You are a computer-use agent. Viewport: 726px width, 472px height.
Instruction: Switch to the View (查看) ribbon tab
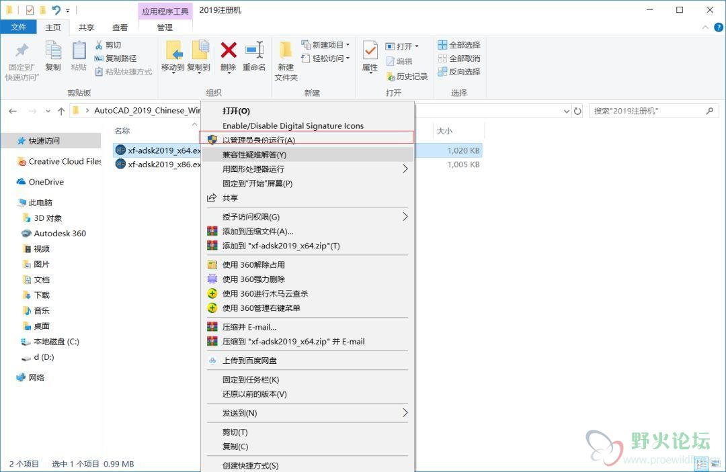click(x=120, y=28)
